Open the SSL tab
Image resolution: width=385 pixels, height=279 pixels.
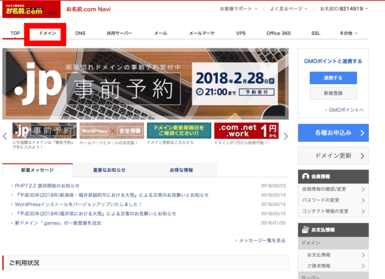pos(316,33)
